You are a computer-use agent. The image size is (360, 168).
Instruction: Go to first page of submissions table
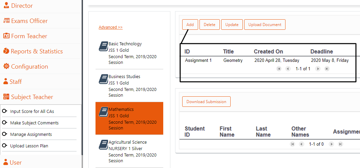pos(292,144)
